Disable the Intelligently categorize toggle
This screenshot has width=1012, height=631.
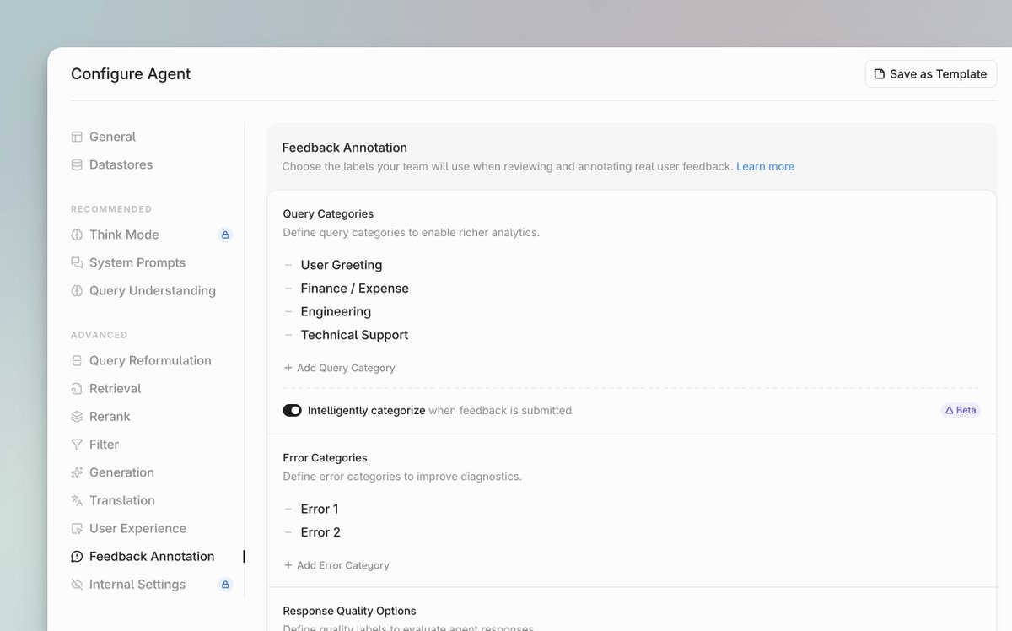coord(292,410)
